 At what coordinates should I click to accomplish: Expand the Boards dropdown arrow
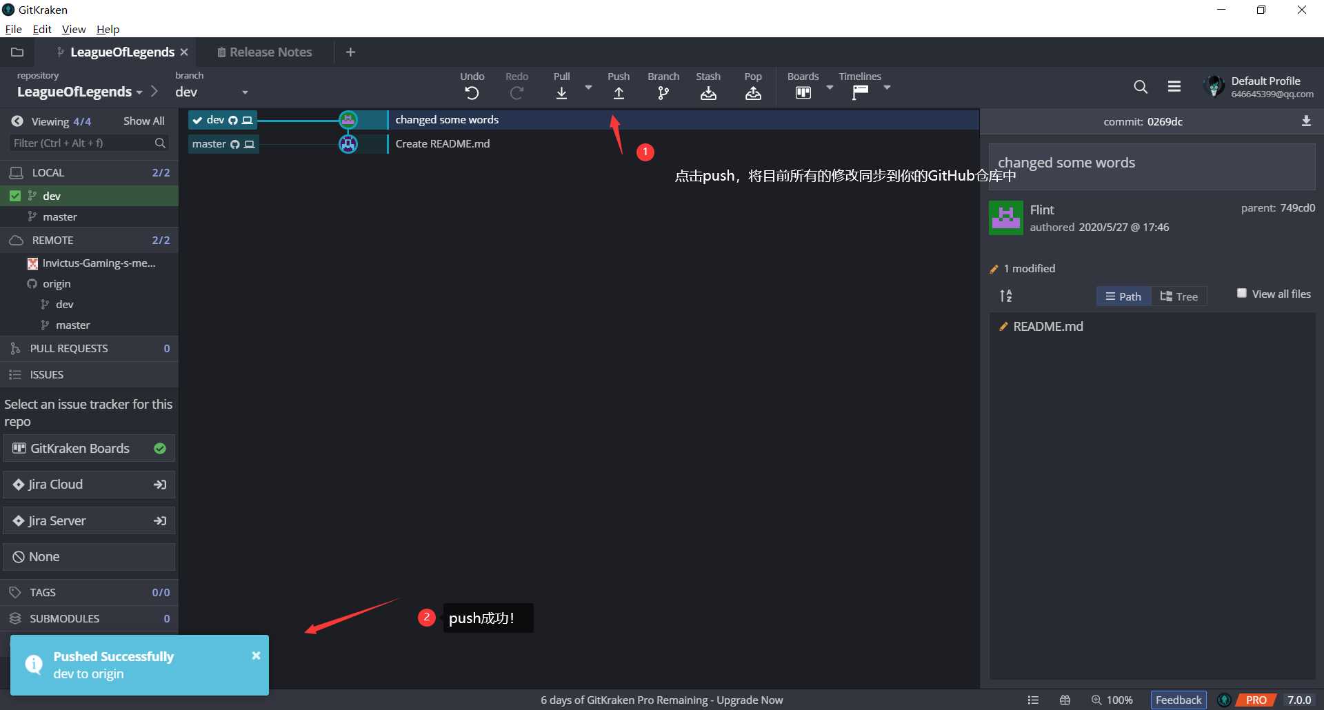(830, 88)
